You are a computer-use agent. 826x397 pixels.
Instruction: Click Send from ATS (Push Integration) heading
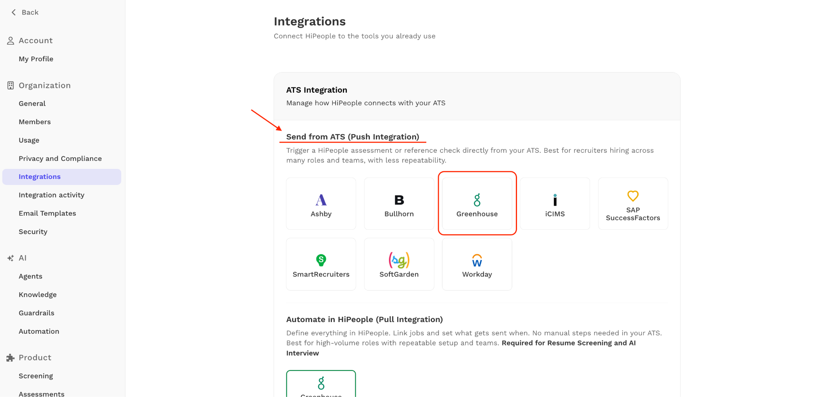pos(353,137)
